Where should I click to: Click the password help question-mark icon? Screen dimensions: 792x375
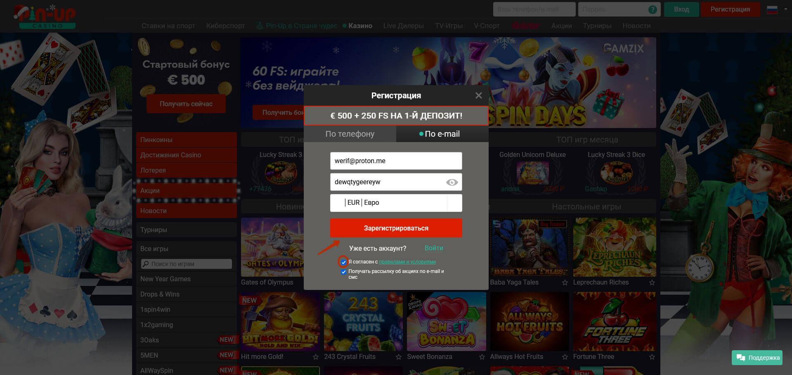(653, 9)
